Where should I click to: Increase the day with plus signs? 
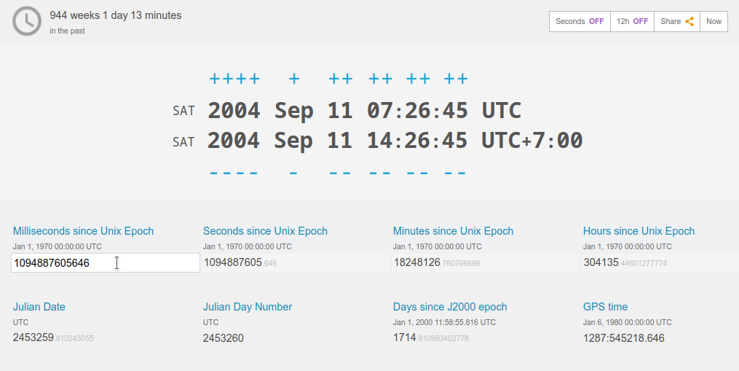pyautogui.click(x=340, y=79)
